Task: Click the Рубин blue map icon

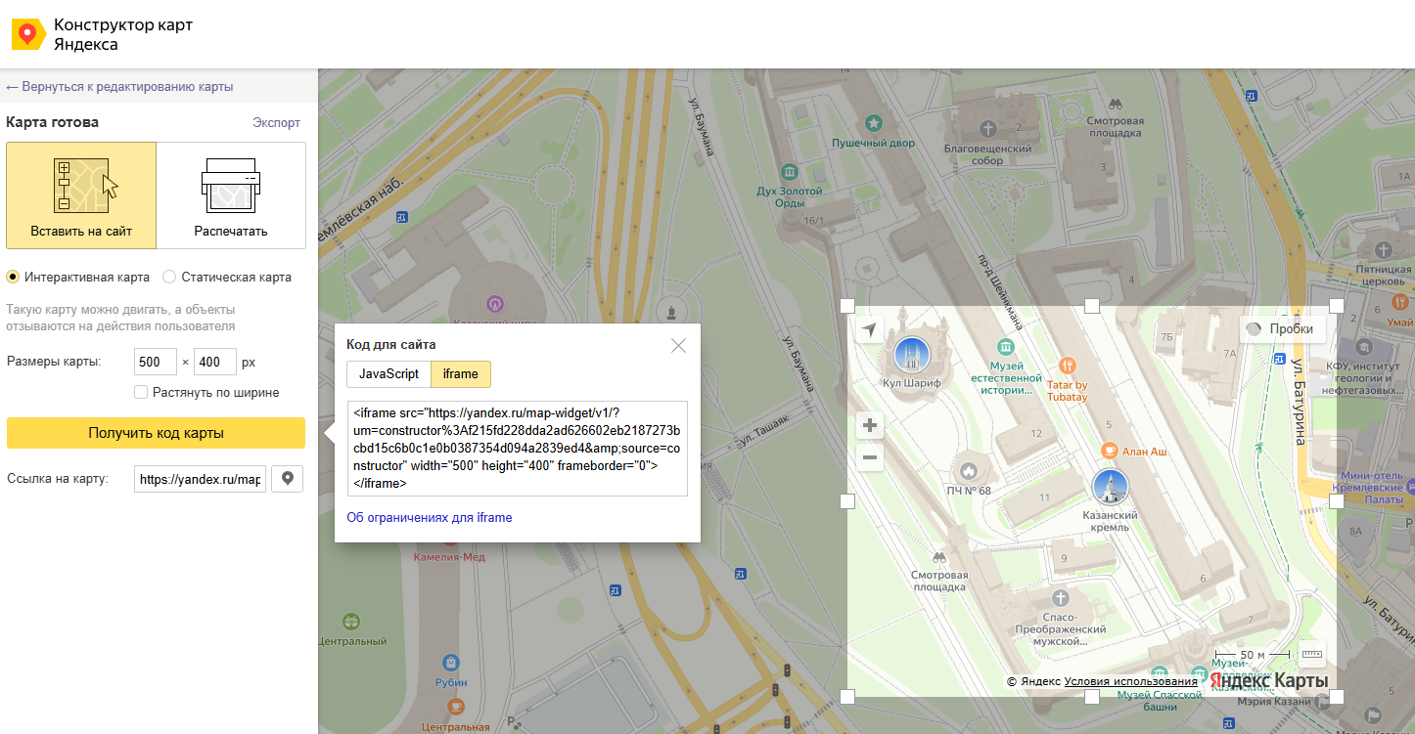Action: [450, 663]
